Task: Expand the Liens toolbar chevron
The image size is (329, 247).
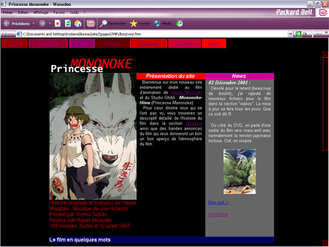Action: pyautogui.click(x=326, y=32)
